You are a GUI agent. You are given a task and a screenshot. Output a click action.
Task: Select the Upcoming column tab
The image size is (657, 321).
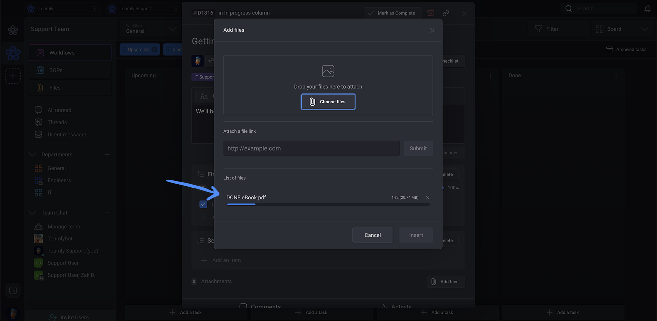[140, 49]
